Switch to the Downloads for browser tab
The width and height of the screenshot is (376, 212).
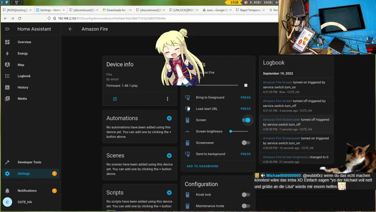coord(116,10)
